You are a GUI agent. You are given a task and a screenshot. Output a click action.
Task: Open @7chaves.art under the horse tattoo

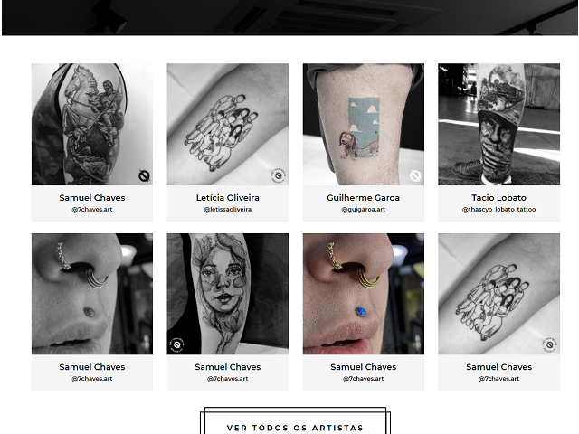(92, 209)
